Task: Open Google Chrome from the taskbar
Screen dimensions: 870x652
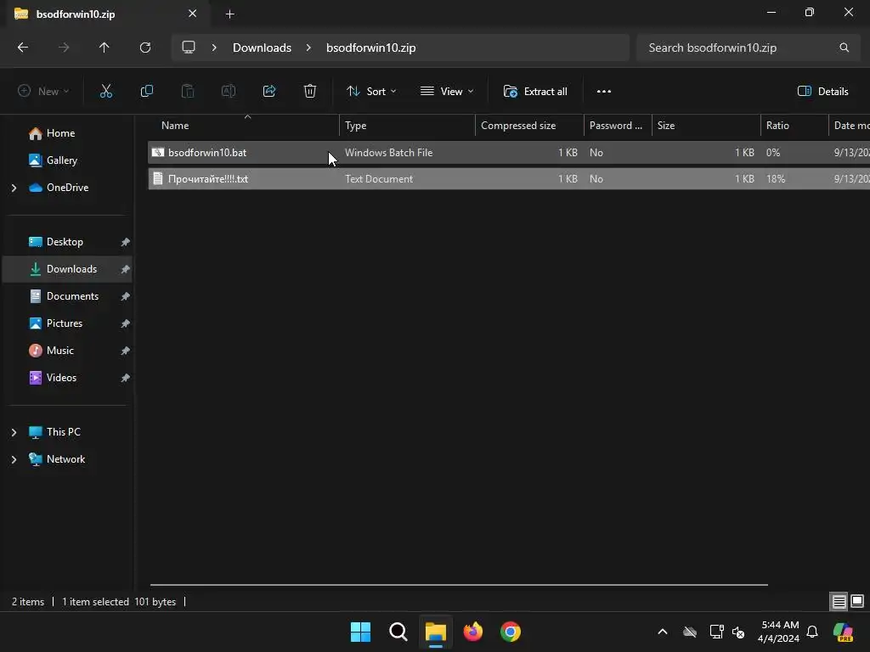Action: pos(511,632)
